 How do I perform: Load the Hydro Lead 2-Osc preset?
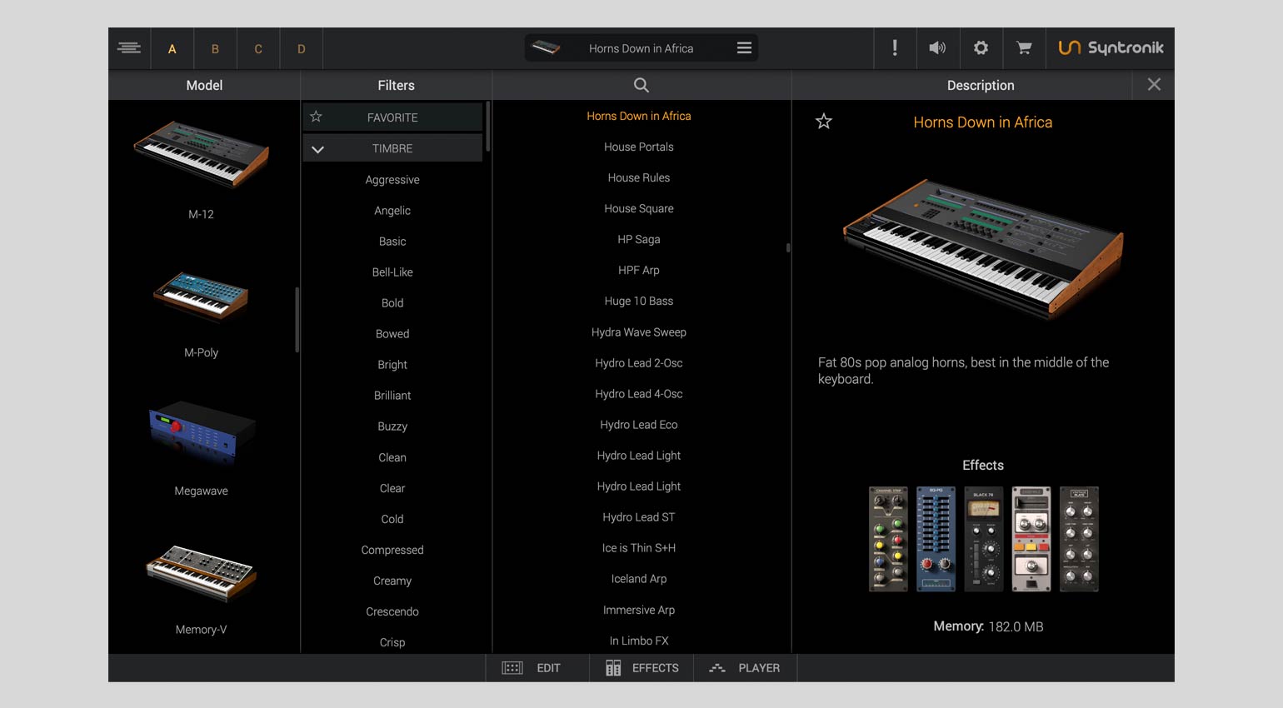(639, 363)
